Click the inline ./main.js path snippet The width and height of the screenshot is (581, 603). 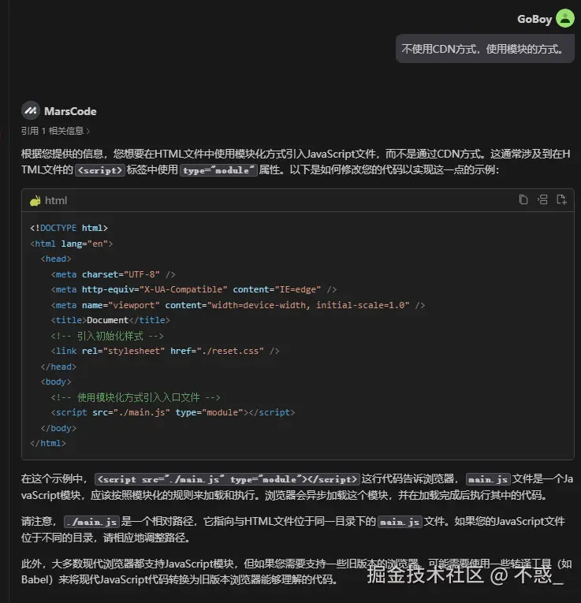[x=91, y=522]
